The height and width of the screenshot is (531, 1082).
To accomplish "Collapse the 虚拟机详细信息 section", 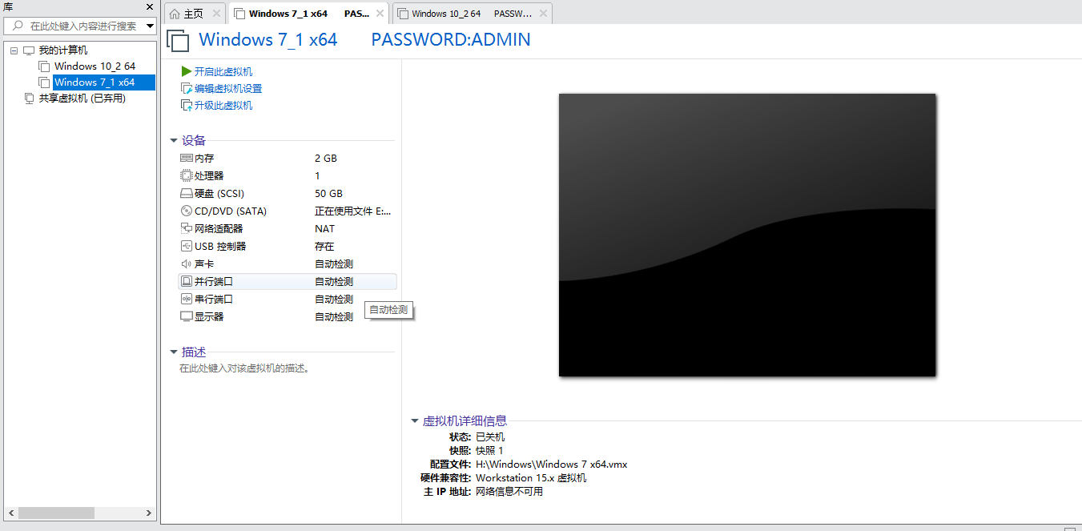I will [x=414, y=420].
